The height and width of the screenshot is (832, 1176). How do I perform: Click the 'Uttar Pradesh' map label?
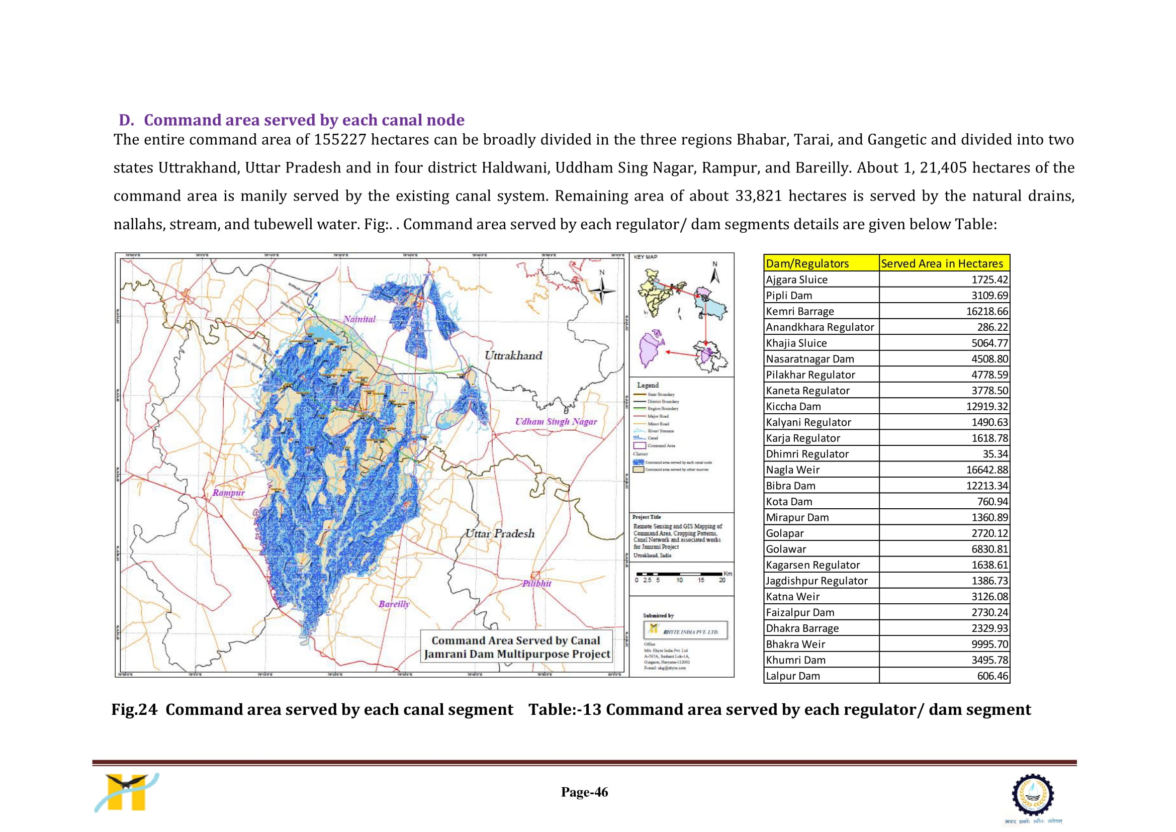tap(500, 534)
